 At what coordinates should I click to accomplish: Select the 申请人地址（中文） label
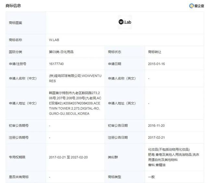[23, 103]
